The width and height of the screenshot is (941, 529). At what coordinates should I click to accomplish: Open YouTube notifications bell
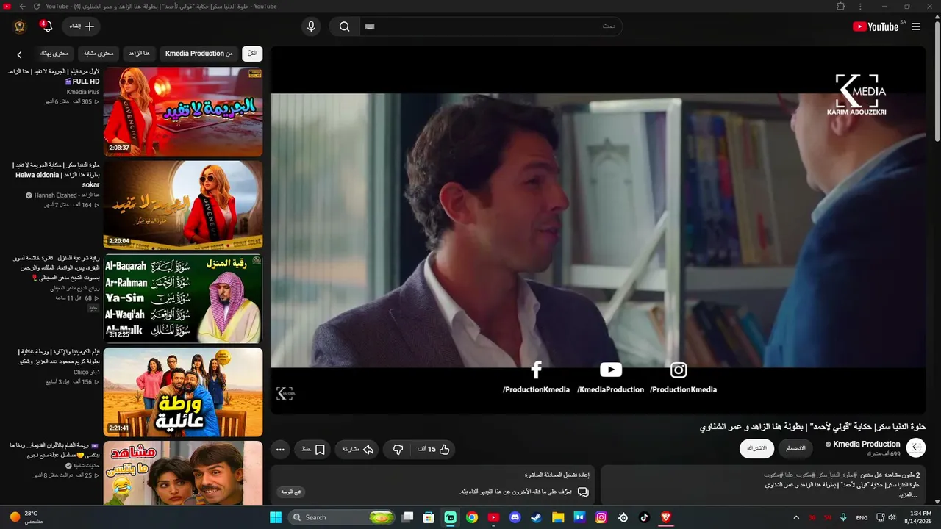(47, 26)
